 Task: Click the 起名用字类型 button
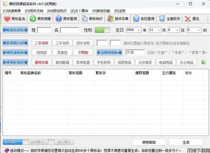point(15,53)
